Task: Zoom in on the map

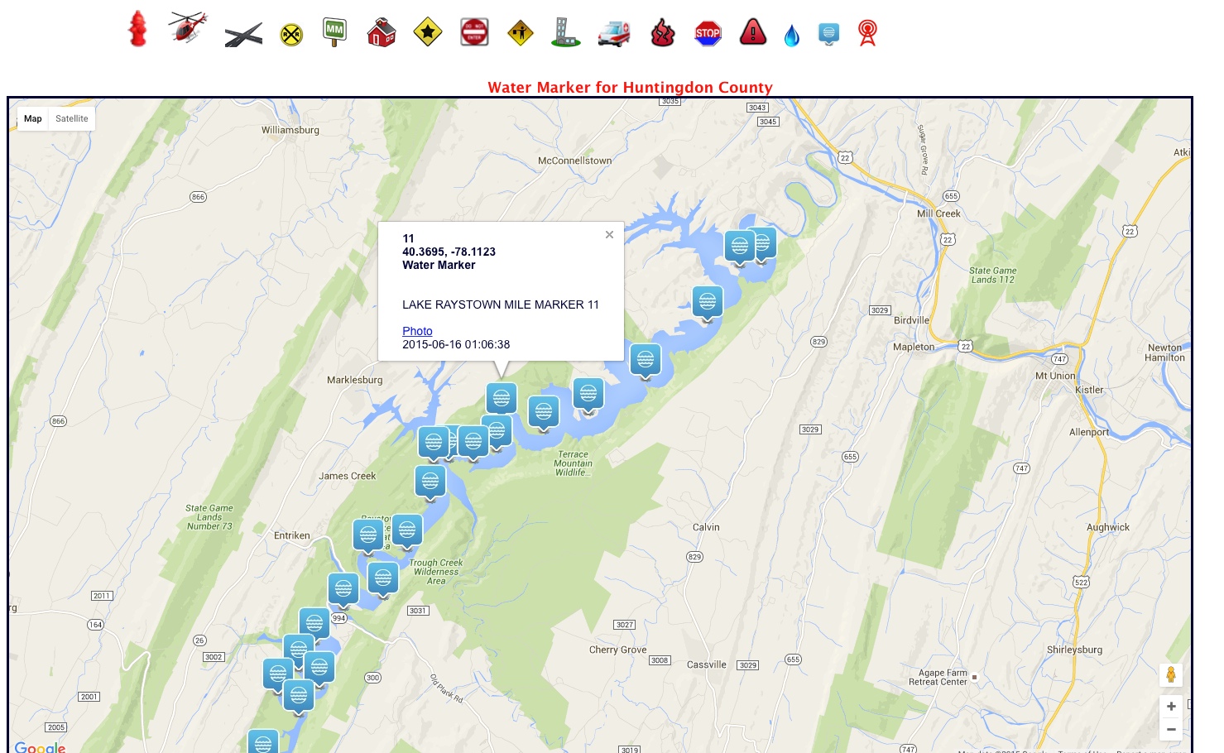Action: click(x=1171, y=706)
